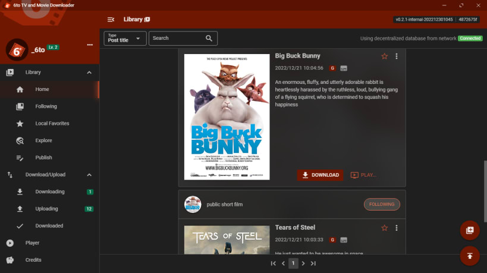Click the subtitles icon on Tears of Steel
487x273 pixels.
(x=344, y=240)
